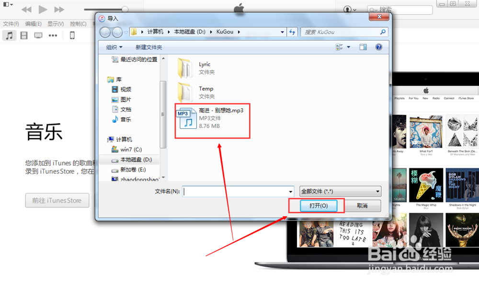This screenshot has height=285, width=479.
Task: Click Shadows in the Night album thumbnail
Action: (462, 185)
